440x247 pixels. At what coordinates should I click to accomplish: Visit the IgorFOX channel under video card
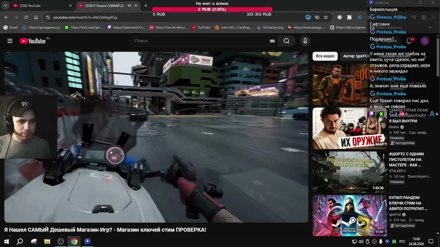click(x=395, y=214)
